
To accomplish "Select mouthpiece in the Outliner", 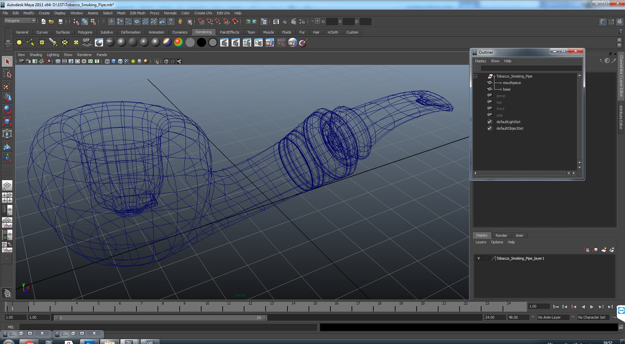I will pyautogui.click(x=512, y=83).
